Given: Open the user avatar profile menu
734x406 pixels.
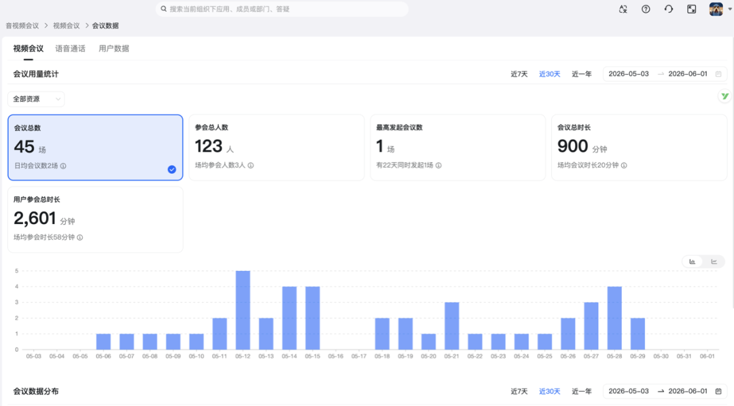Looking at the screenshot, I should coord(716,9).
